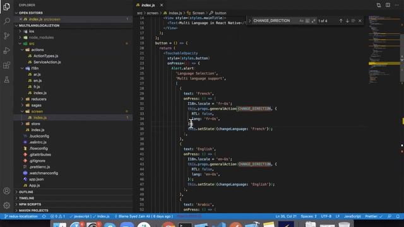
Task: Open the Source Control view
Action: tap(7, 35)
